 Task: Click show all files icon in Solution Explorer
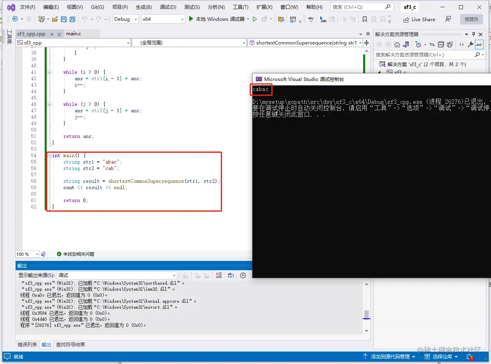click(450, 44)
